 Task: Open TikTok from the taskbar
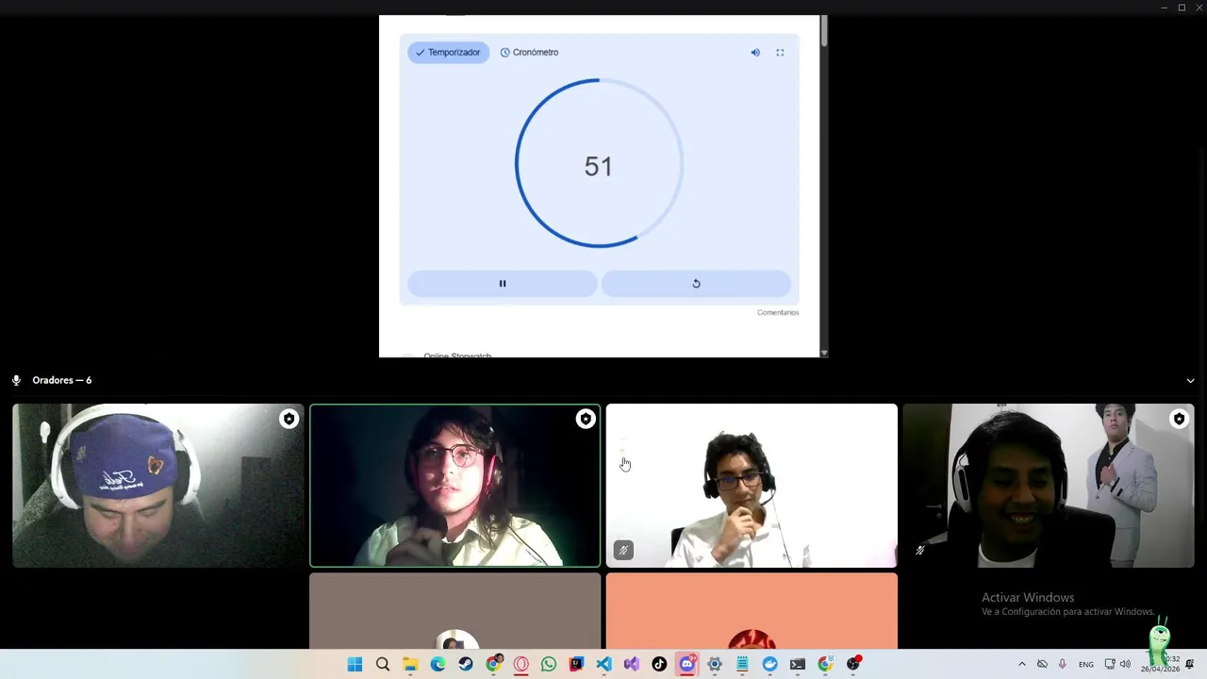pyautogui.click(x=659, y=664)
